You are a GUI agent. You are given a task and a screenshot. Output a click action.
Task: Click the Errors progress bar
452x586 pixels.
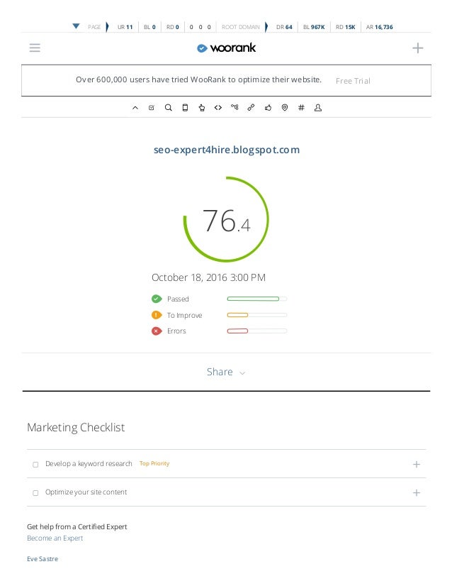tap(256, 331)
